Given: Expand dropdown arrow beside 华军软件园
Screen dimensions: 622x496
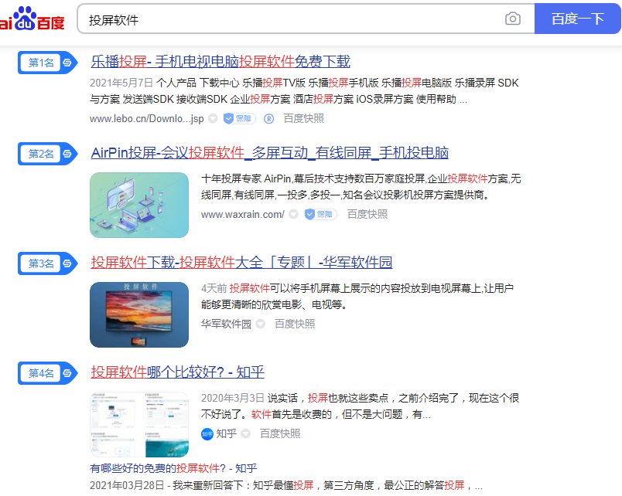Looking at the screenshot, I should coord(260,324).
